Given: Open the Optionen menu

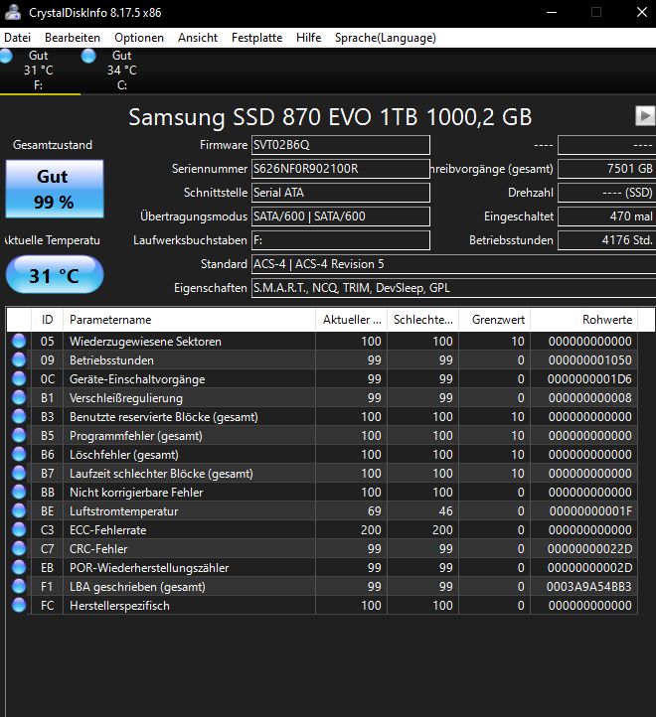Looking at the screenshot, I should coord(139,38).
